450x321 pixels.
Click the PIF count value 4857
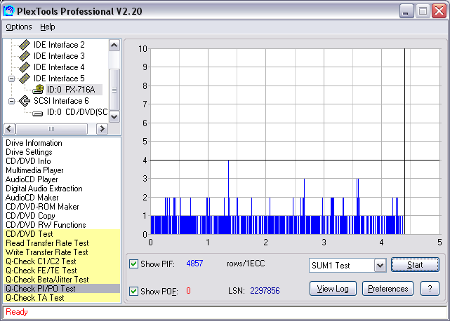pyautogui.click(x=194, y=264)
